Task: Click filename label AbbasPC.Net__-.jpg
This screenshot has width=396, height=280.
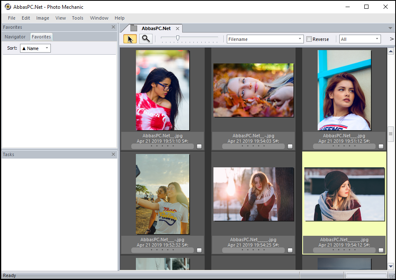Action: click(253, 136)
